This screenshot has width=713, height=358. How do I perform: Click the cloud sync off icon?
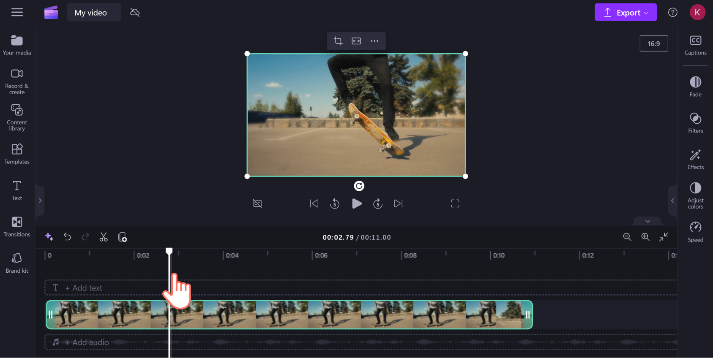click(135, 12)
